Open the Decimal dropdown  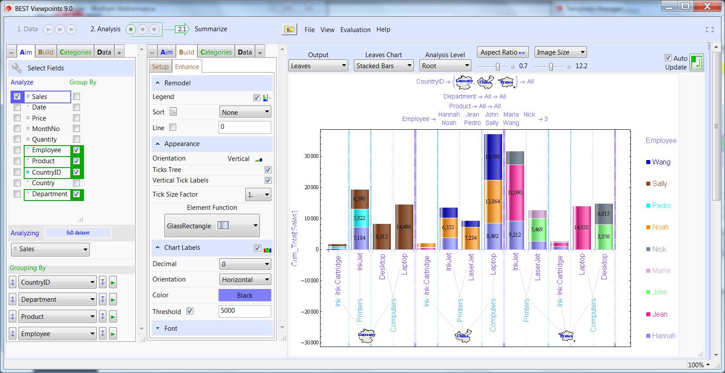pyautogui.click(x=245, y=264)
